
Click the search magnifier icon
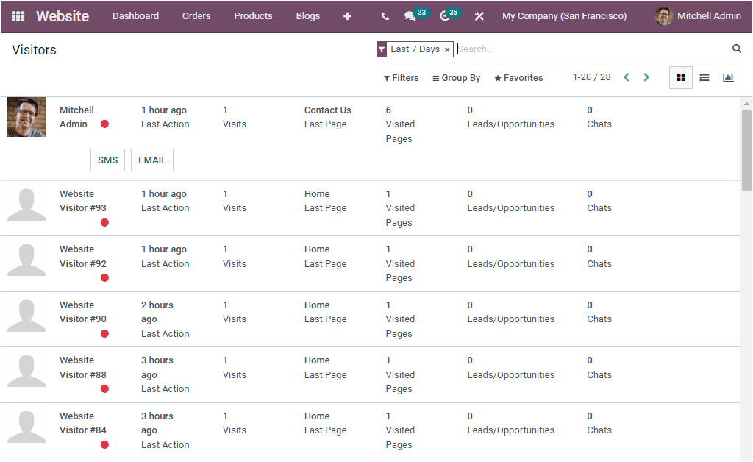point(736,49)
